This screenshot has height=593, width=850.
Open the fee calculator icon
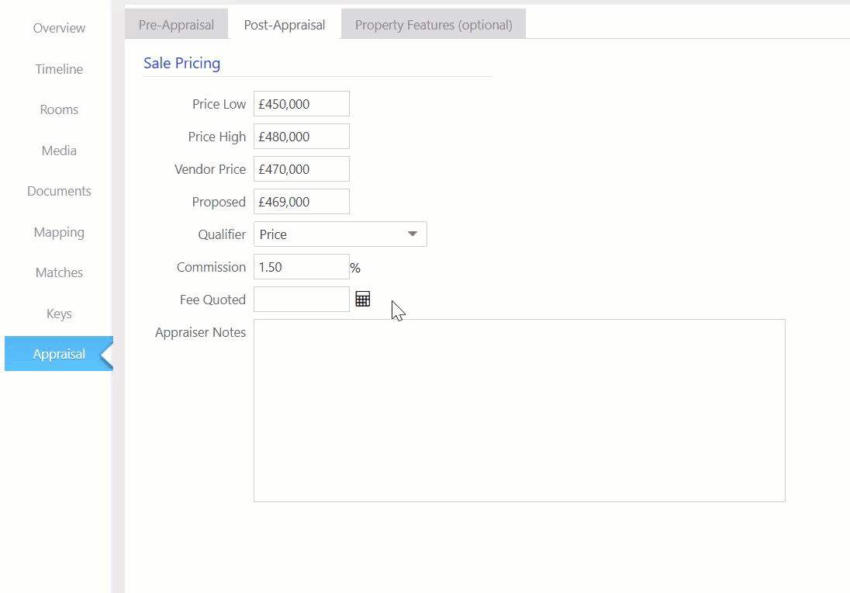363,299
